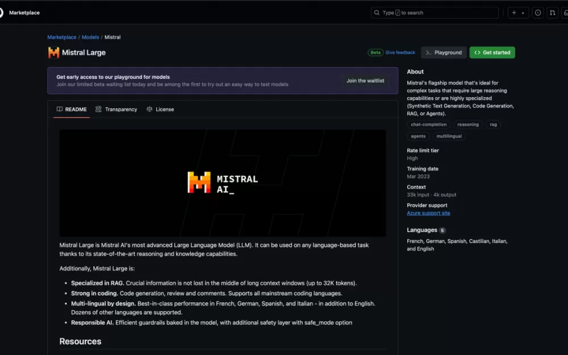Viewport: 568px width, 355px height.
Task: Click the 'Strong in coding.' bullet text
Action: [94, 294]
